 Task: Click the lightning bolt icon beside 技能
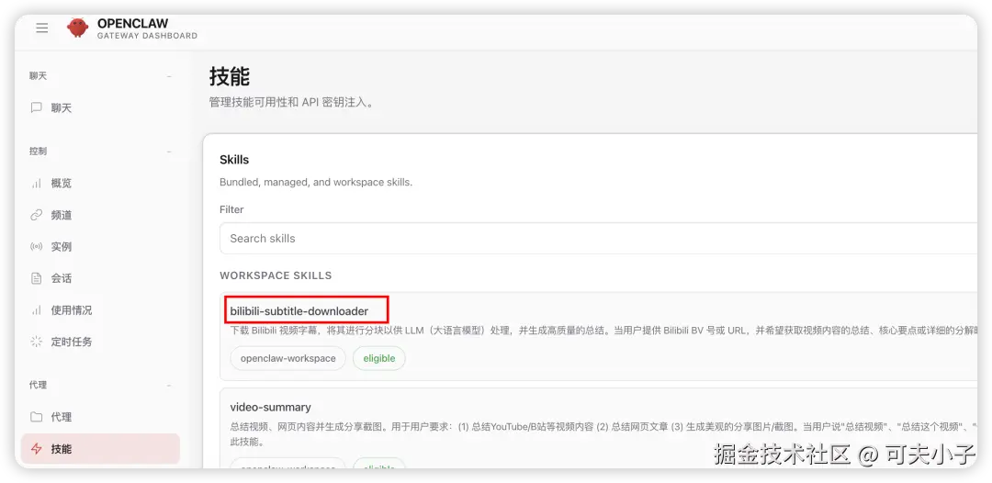point(37,449)
